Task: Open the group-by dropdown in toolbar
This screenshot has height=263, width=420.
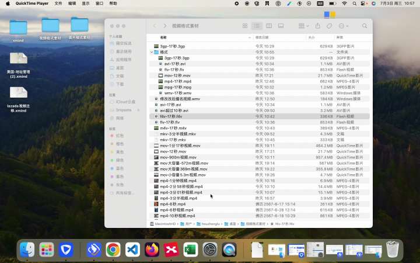Action: coord(304,26)
